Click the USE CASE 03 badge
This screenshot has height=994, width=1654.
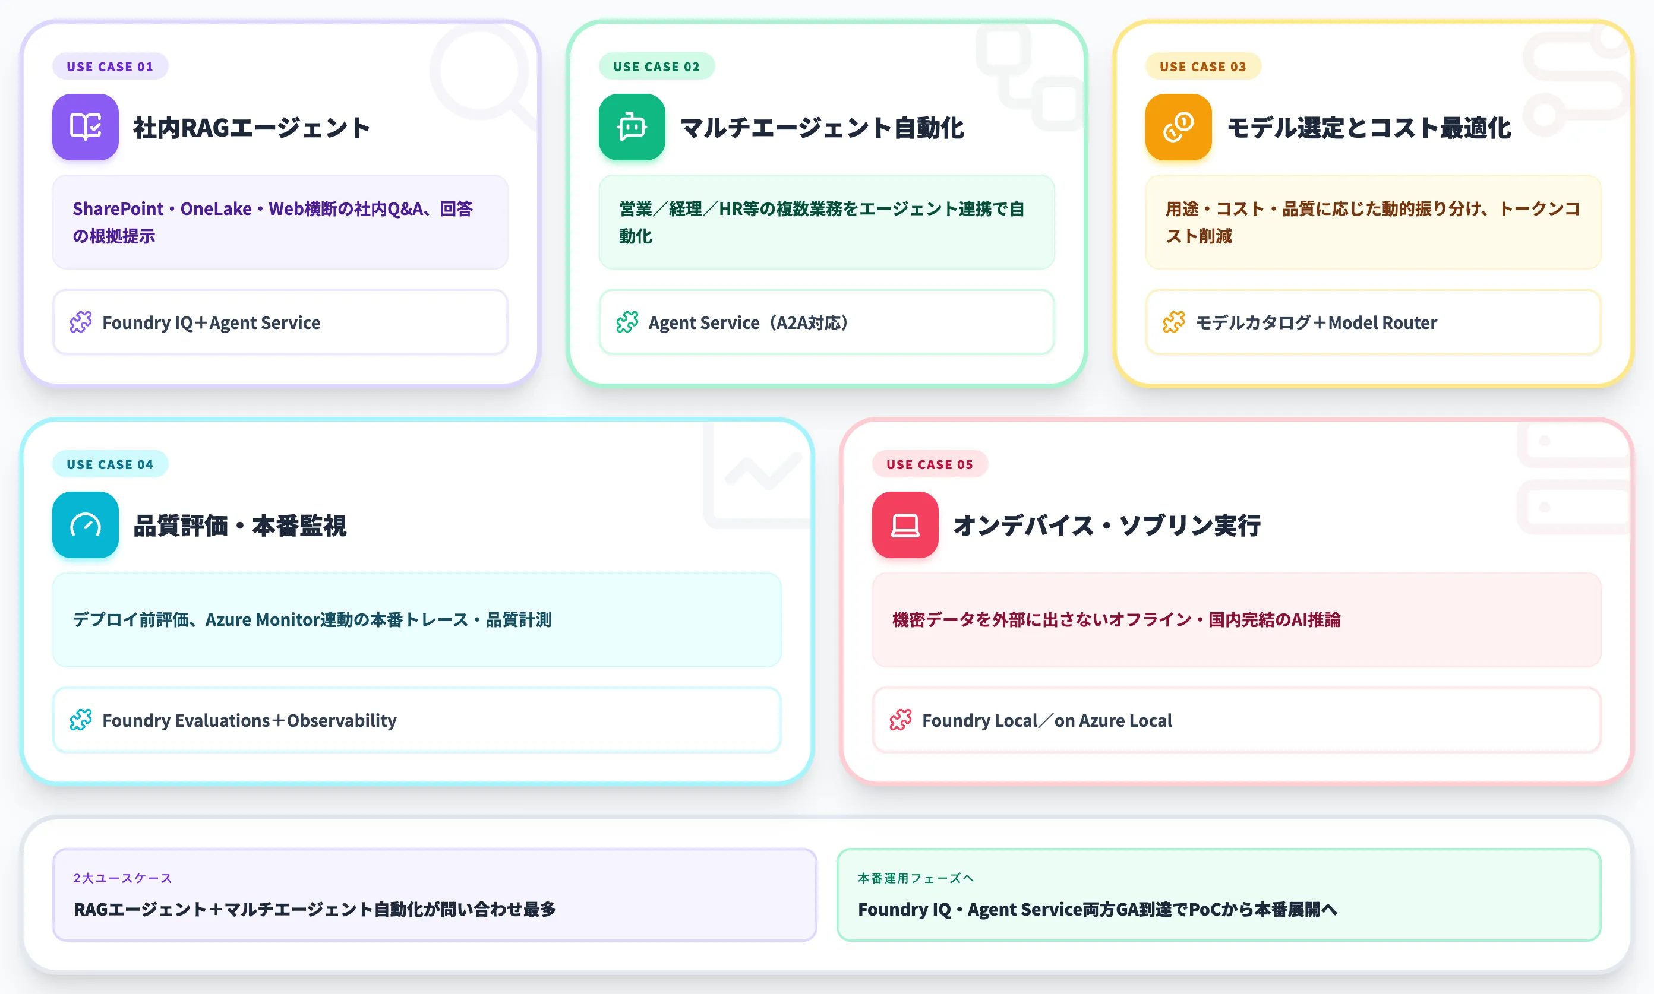point(1203,67)
